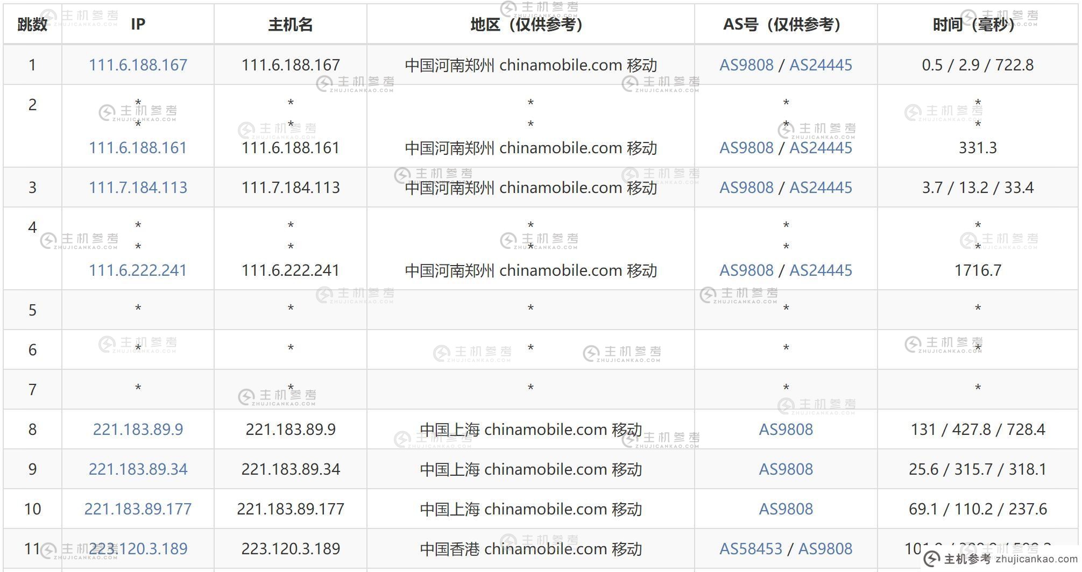Select time value 131 / 427.8 / 728.4
Viewport: 1082px width, 572px height.
point(978,430)
